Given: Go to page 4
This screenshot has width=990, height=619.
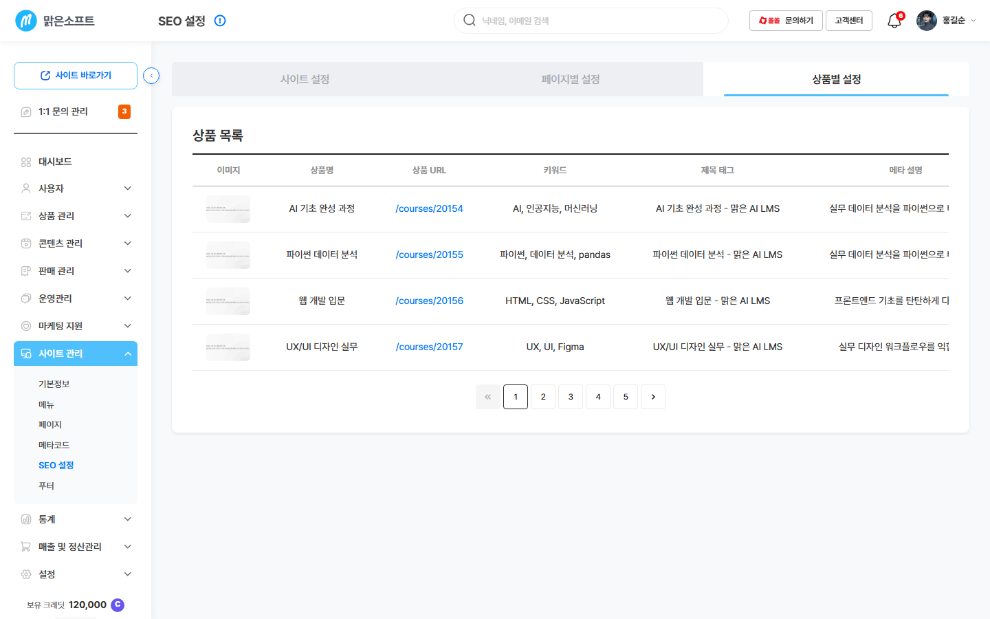Looking at the screenshot, I should pos(598,397).
